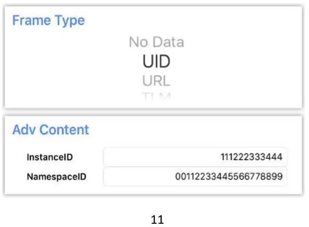Click into the NamespaceID input field

pos(195,177)
